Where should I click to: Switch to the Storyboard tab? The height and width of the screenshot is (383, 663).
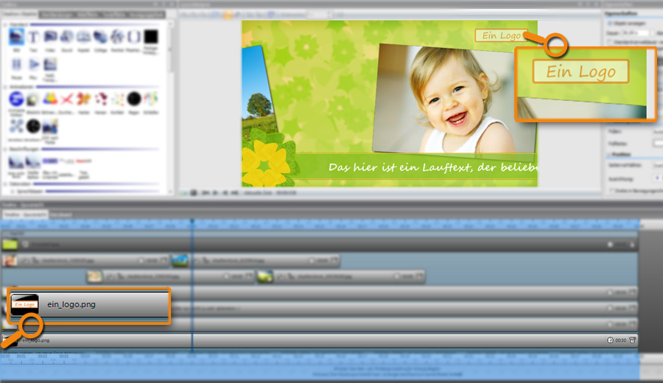pos(61,214)
